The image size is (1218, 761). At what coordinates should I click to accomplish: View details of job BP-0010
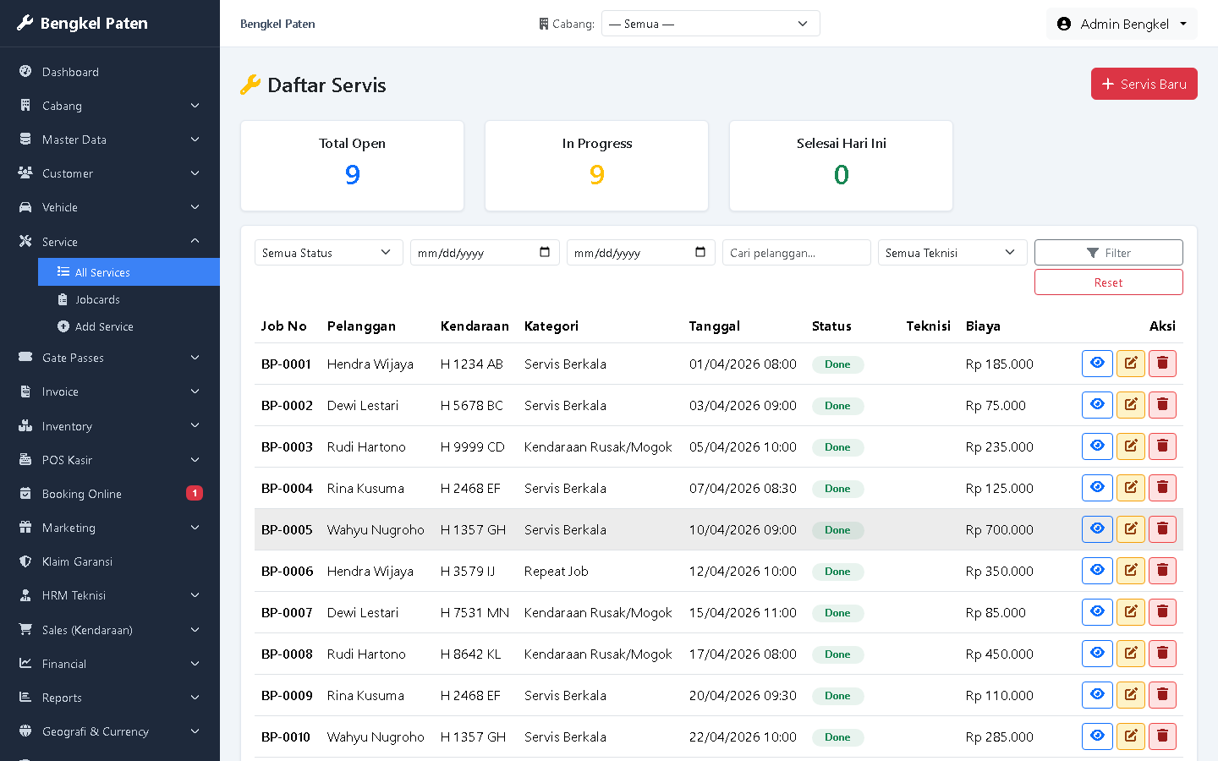point(1097,736)
